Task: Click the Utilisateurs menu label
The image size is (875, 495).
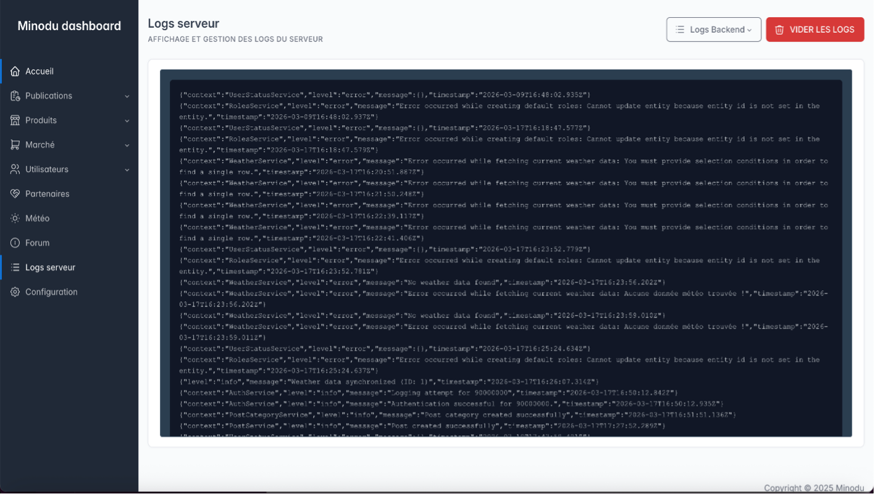Action: 47,170
